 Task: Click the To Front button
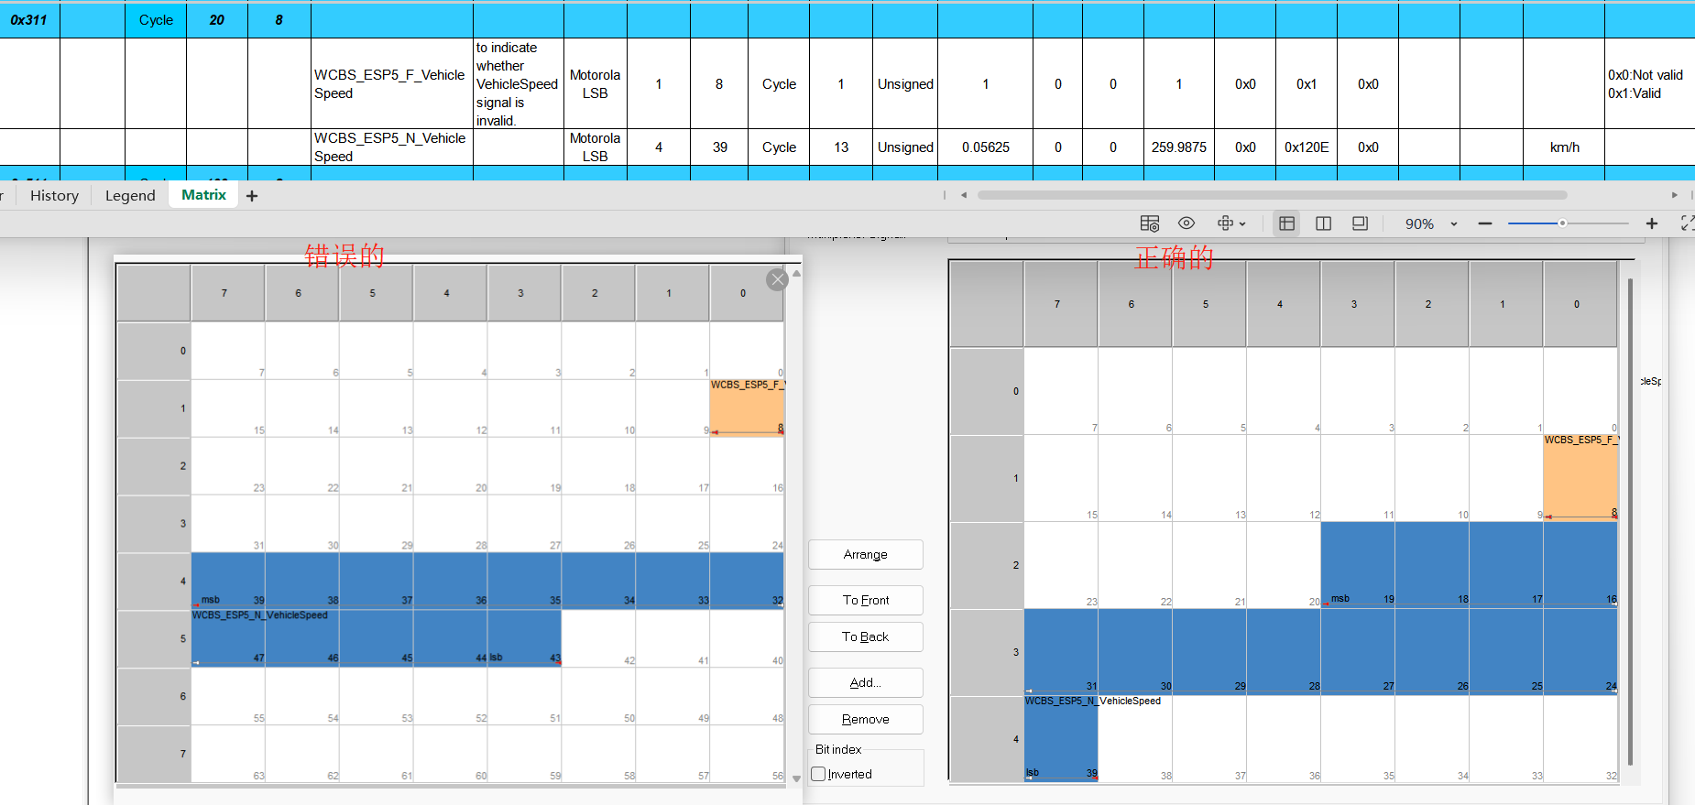866,601
